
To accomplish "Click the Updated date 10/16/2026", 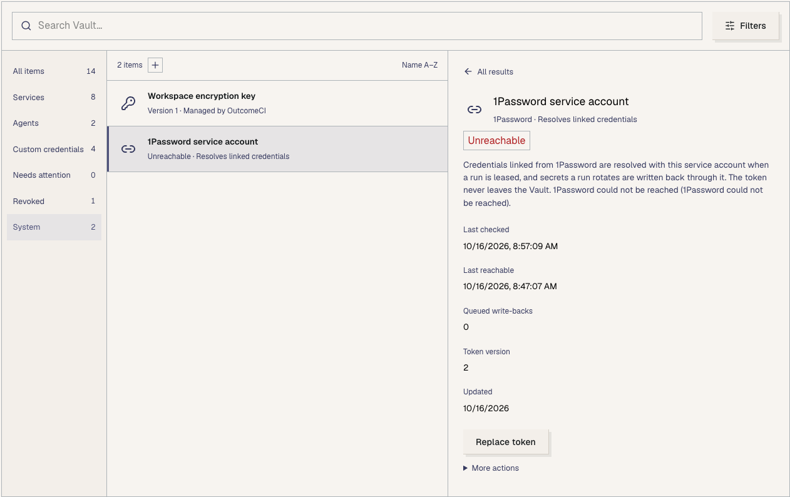I will (x=486, y=409).
